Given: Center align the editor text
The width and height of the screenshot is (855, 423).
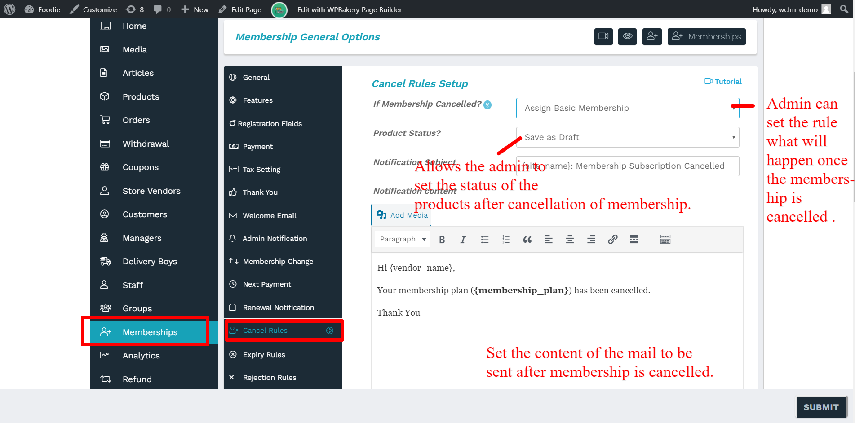Looking at the screenshot, I should click(x=570, y=240).
